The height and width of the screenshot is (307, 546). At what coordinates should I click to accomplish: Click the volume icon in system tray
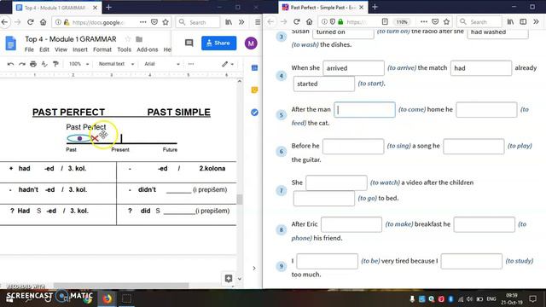(x=469, y=299)
